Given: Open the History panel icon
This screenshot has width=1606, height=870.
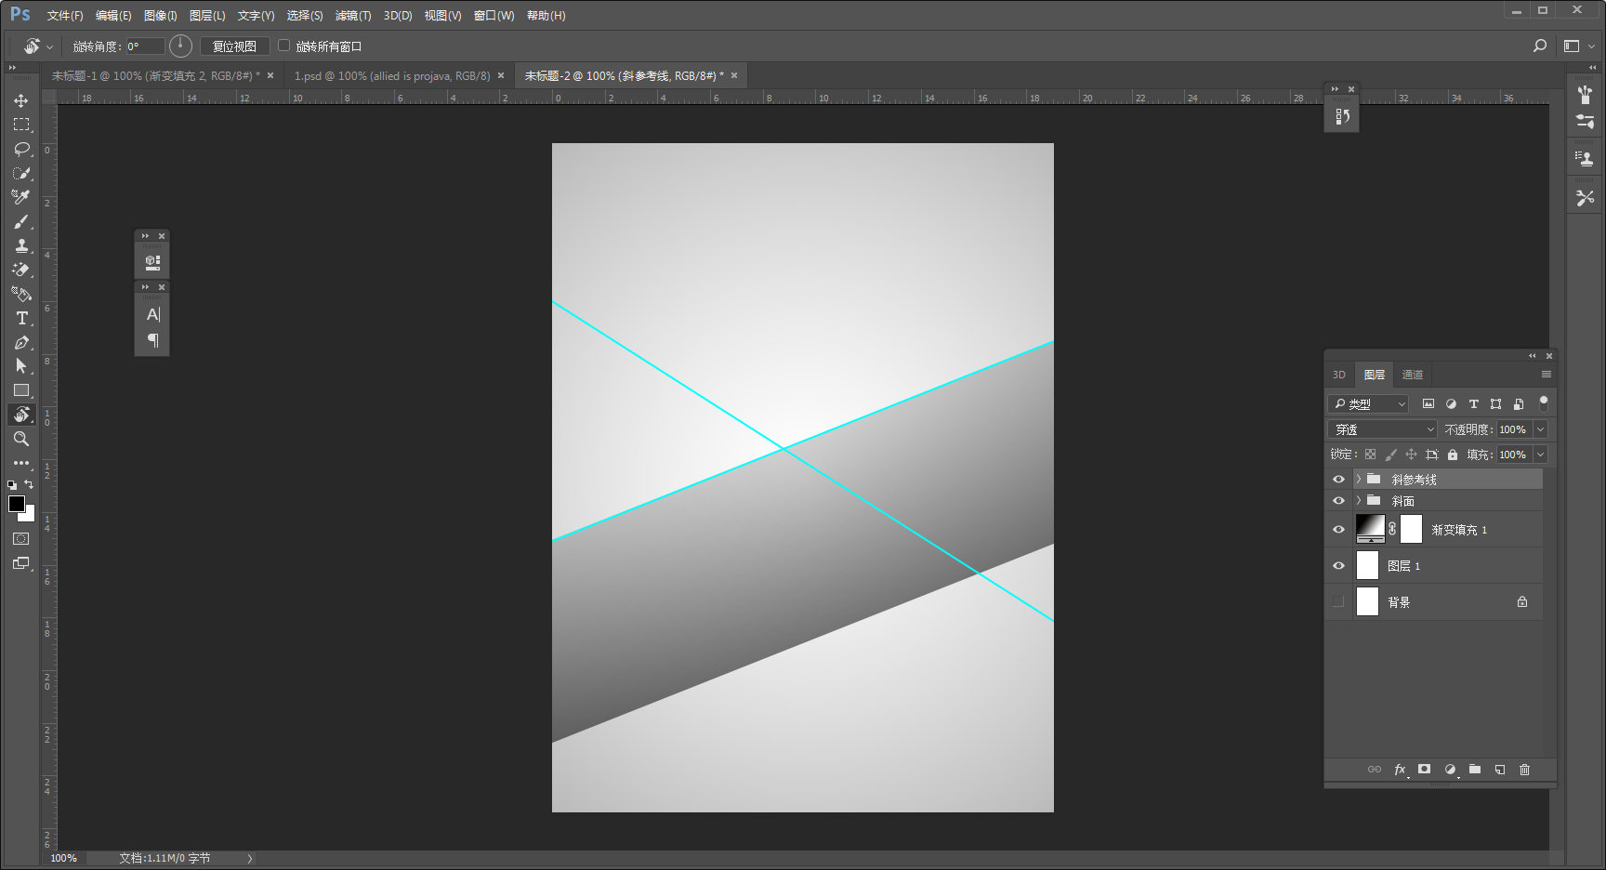Looking at the screenshot, I should pos(1342,116).
